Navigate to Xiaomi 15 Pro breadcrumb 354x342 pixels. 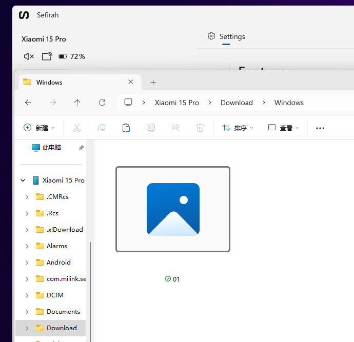click(177, 103)
